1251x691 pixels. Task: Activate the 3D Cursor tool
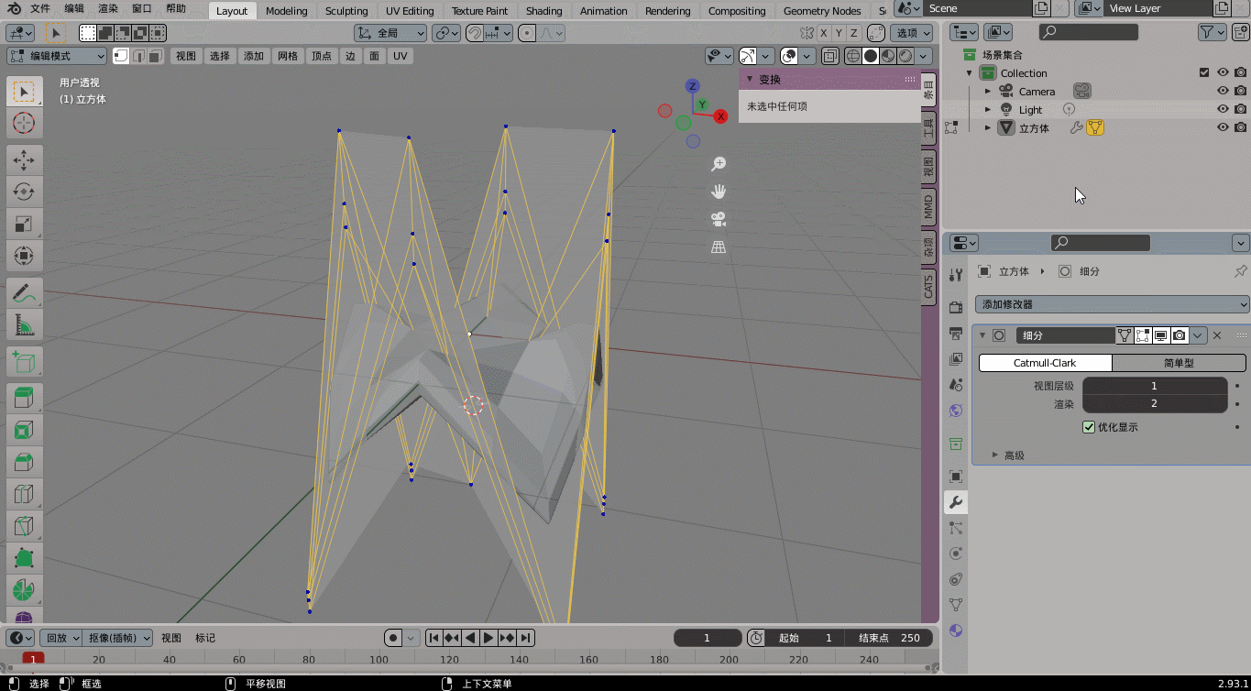24,123
